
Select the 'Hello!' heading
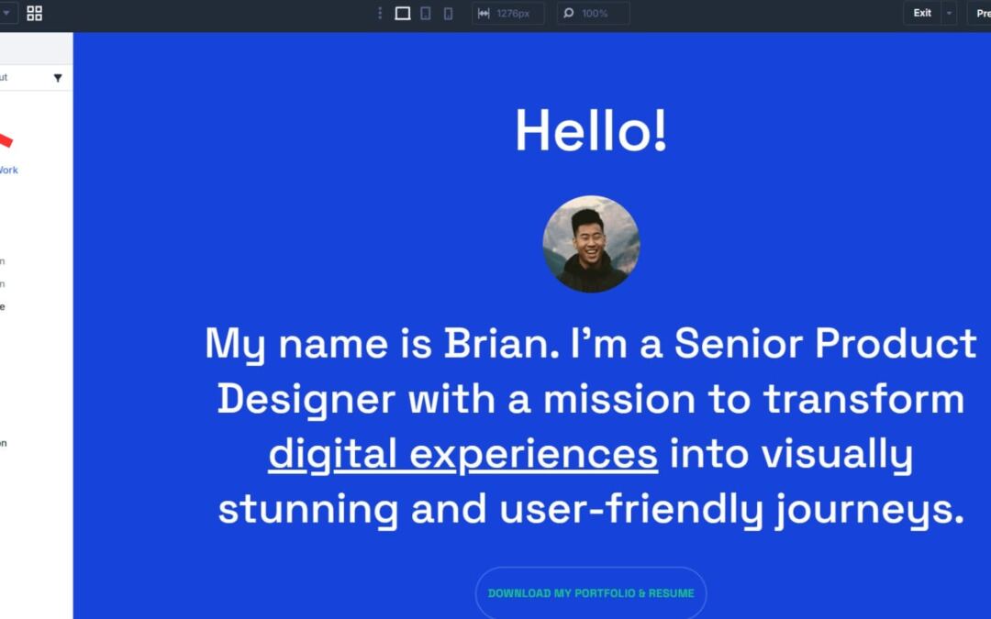[x=591, y=131]
